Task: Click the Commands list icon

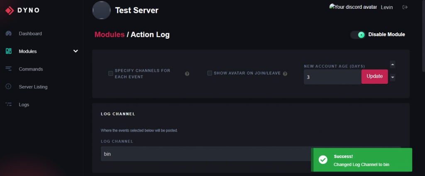Action: point(8,69)
